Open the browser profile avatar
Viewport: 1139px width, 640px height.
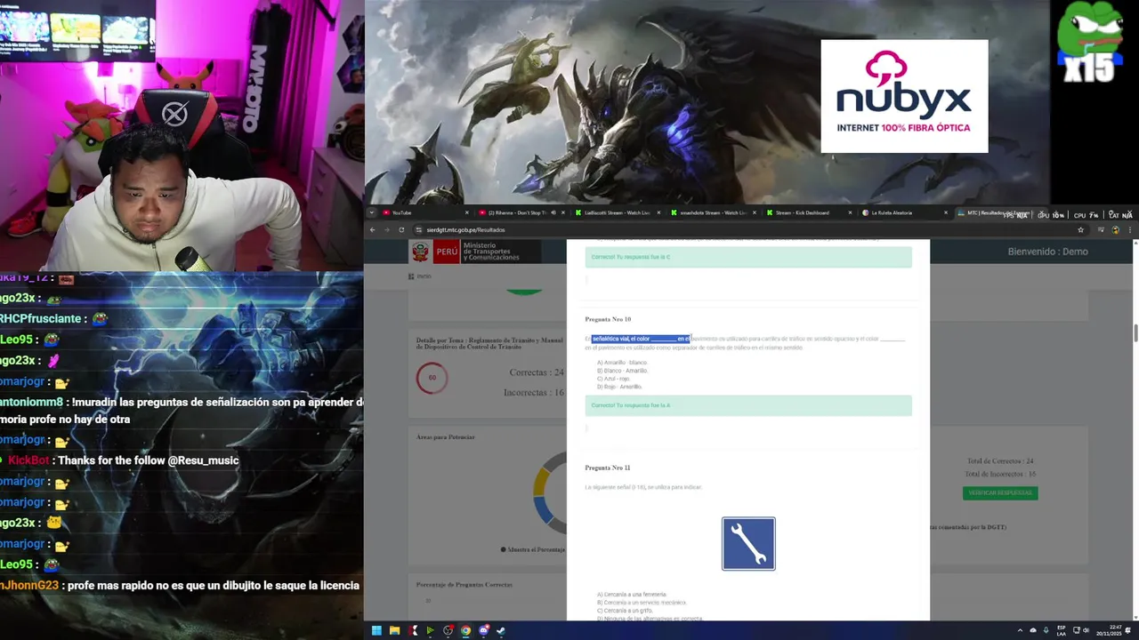pos(1116,229)
